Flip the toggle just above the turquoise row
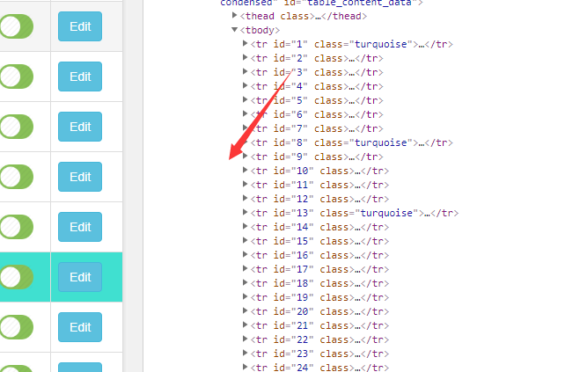The image size is (565, 372). 17,227
